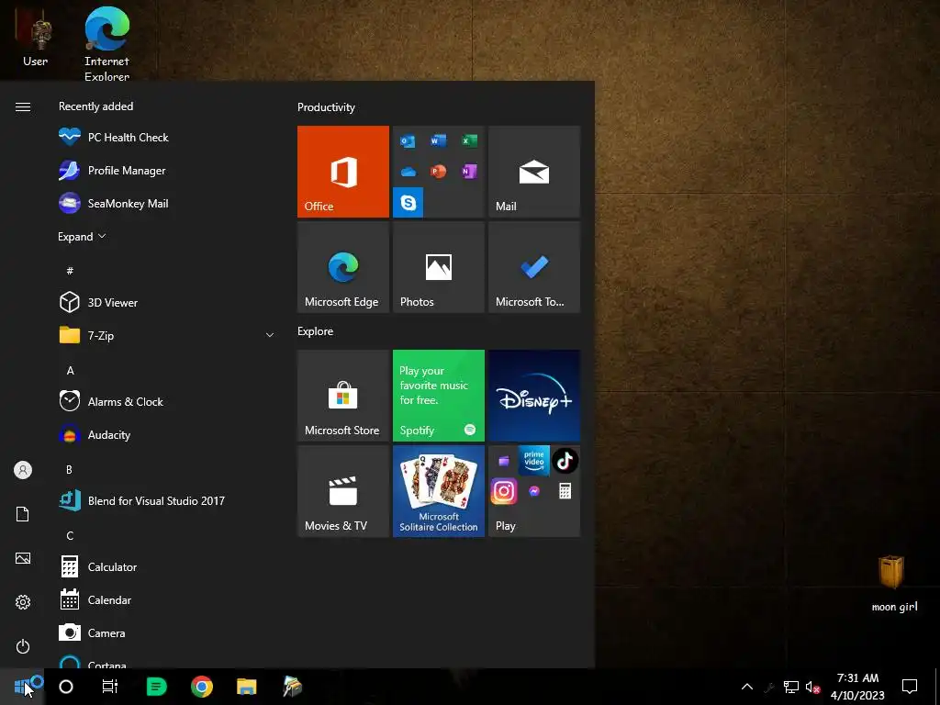Open SeaMonkey Mail
This screenshot has height=705, width=940.
166,203
